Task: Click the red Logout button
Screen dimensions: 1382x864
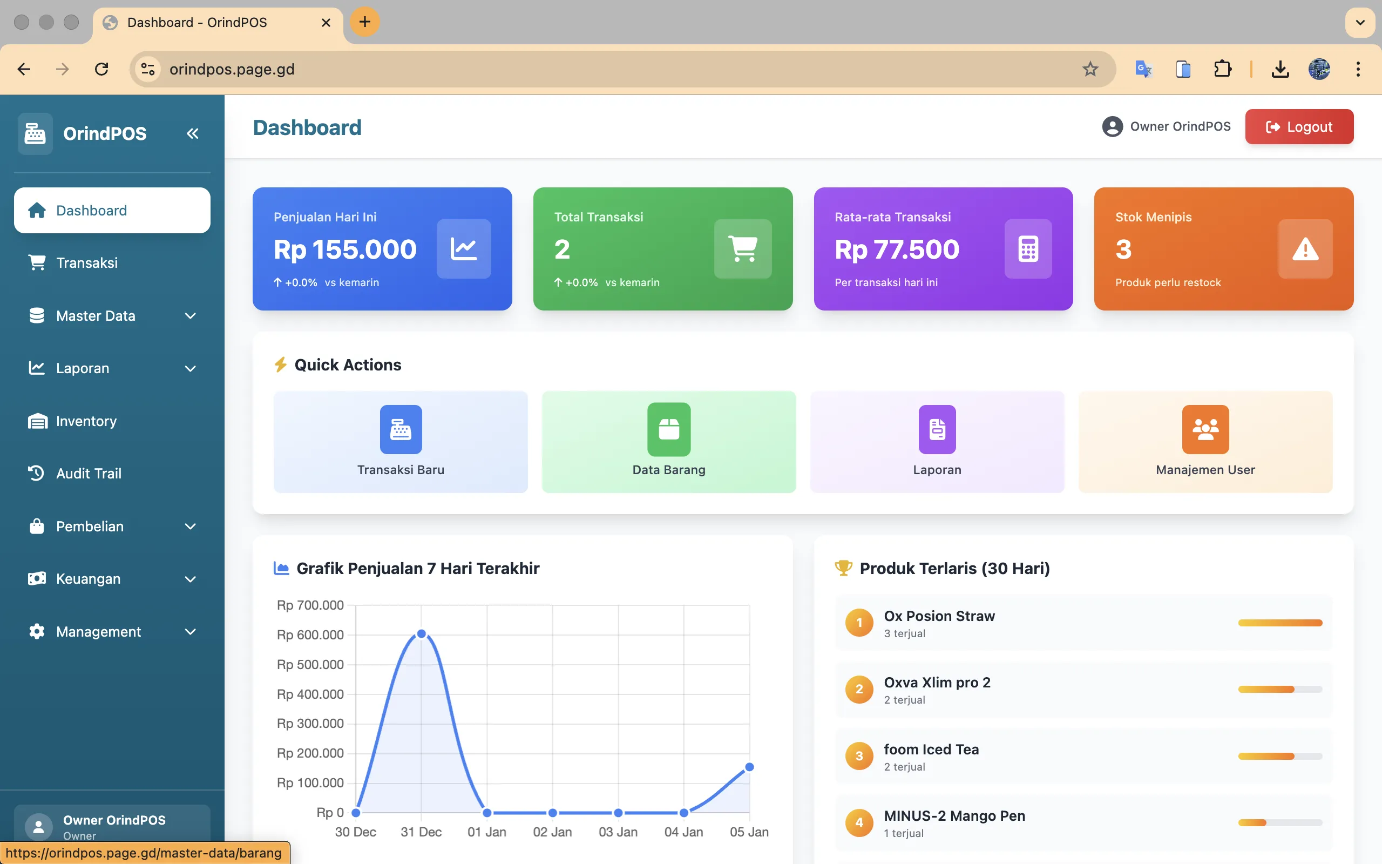Action: pyautogui.click(x=1299, y=126)
